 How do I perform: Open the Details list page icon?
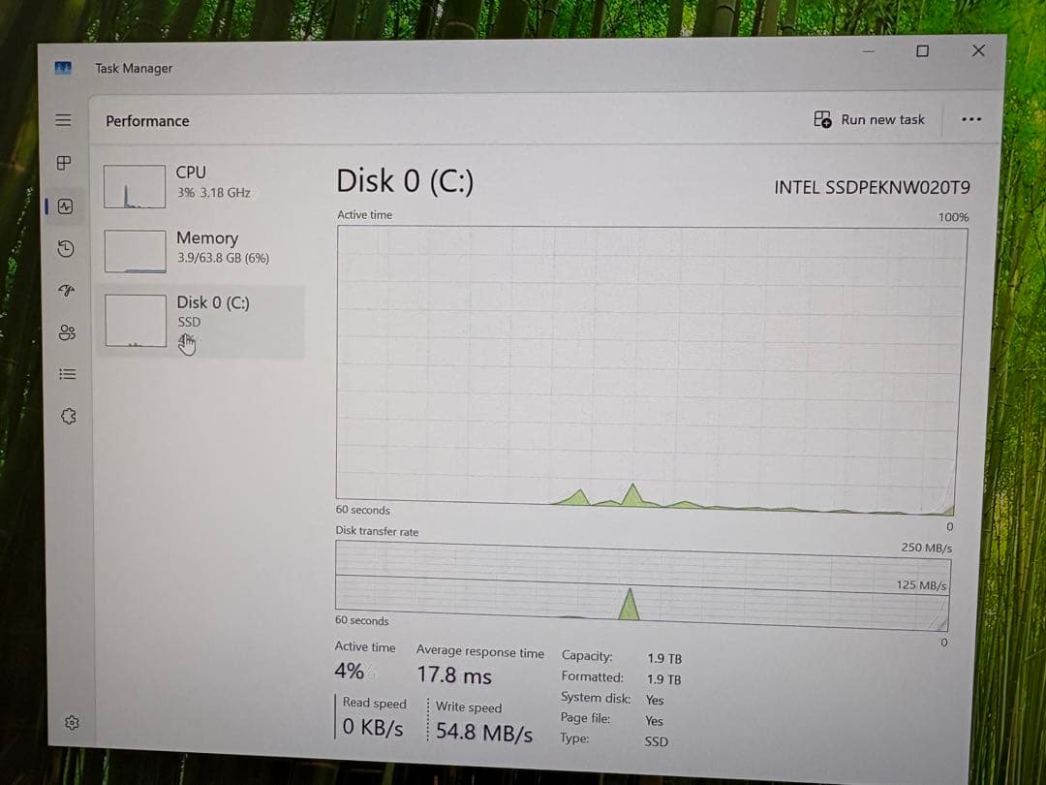[x=67, y=374]
